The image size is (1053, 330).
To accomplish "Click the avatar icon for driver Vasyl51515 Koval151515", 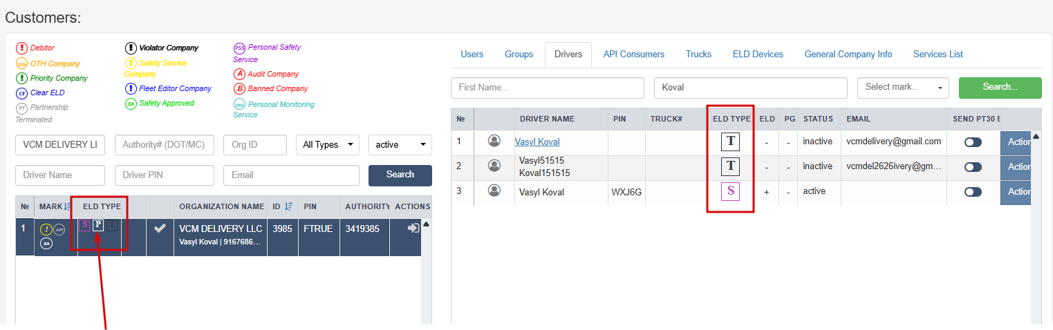I will (494, 166).
